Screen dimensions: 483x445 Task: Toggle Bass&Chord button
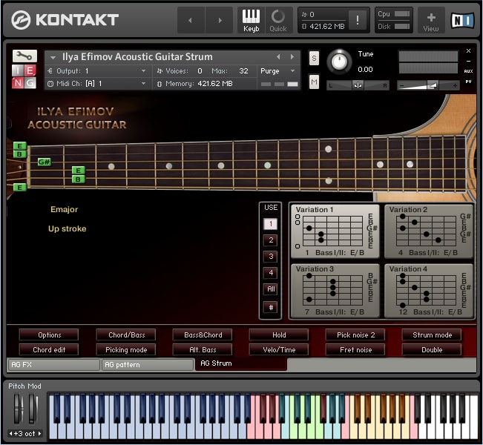pos(203,335)
